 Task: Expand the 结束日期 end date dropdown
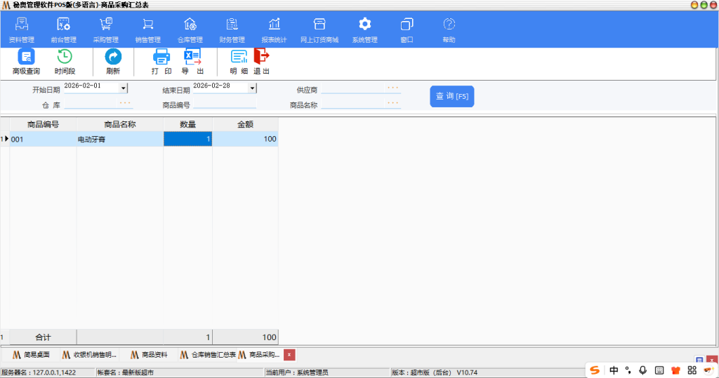pyautogui.click(x=253, y=88)
